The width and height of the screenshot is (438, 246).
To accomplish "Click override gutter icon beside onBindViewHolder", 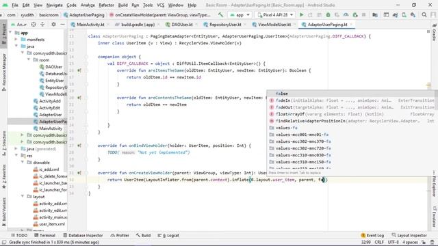I will point(79,146).
